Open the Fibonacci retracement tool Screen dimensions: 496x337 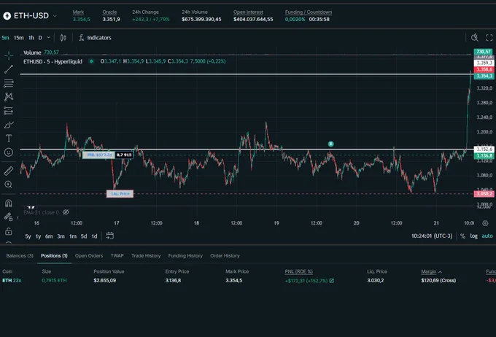click(x=9, y=83)
